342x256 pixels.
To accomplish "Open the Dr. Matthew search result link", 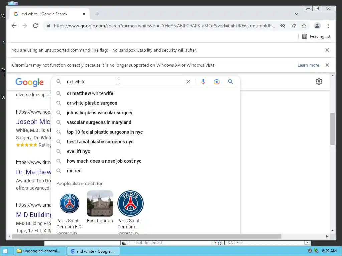I will (34, 172).
